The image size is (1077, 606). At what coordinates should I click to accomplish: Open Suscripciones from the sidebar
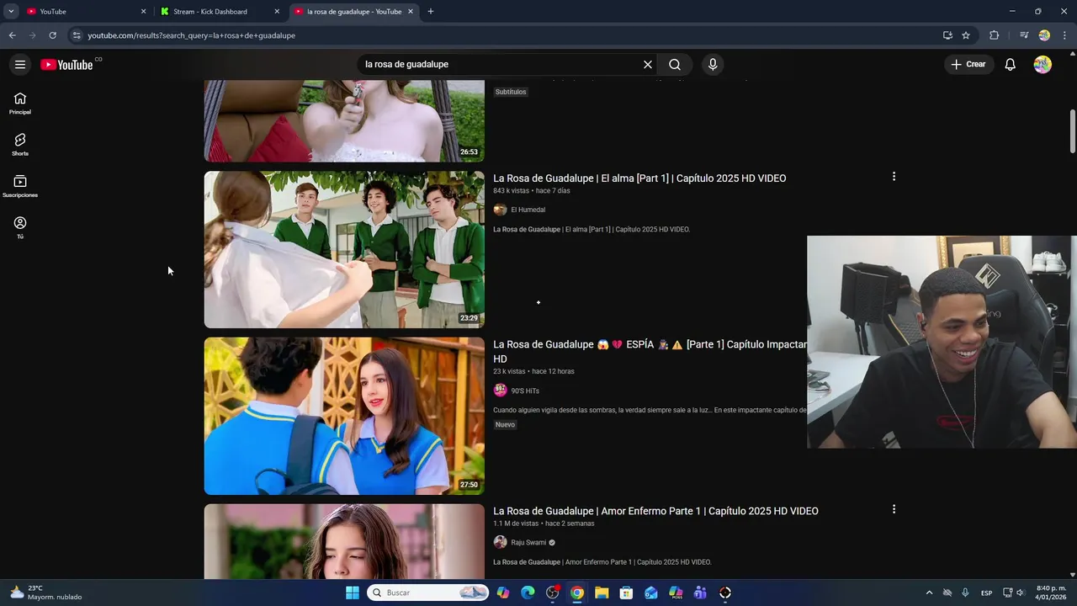[20, 186]
